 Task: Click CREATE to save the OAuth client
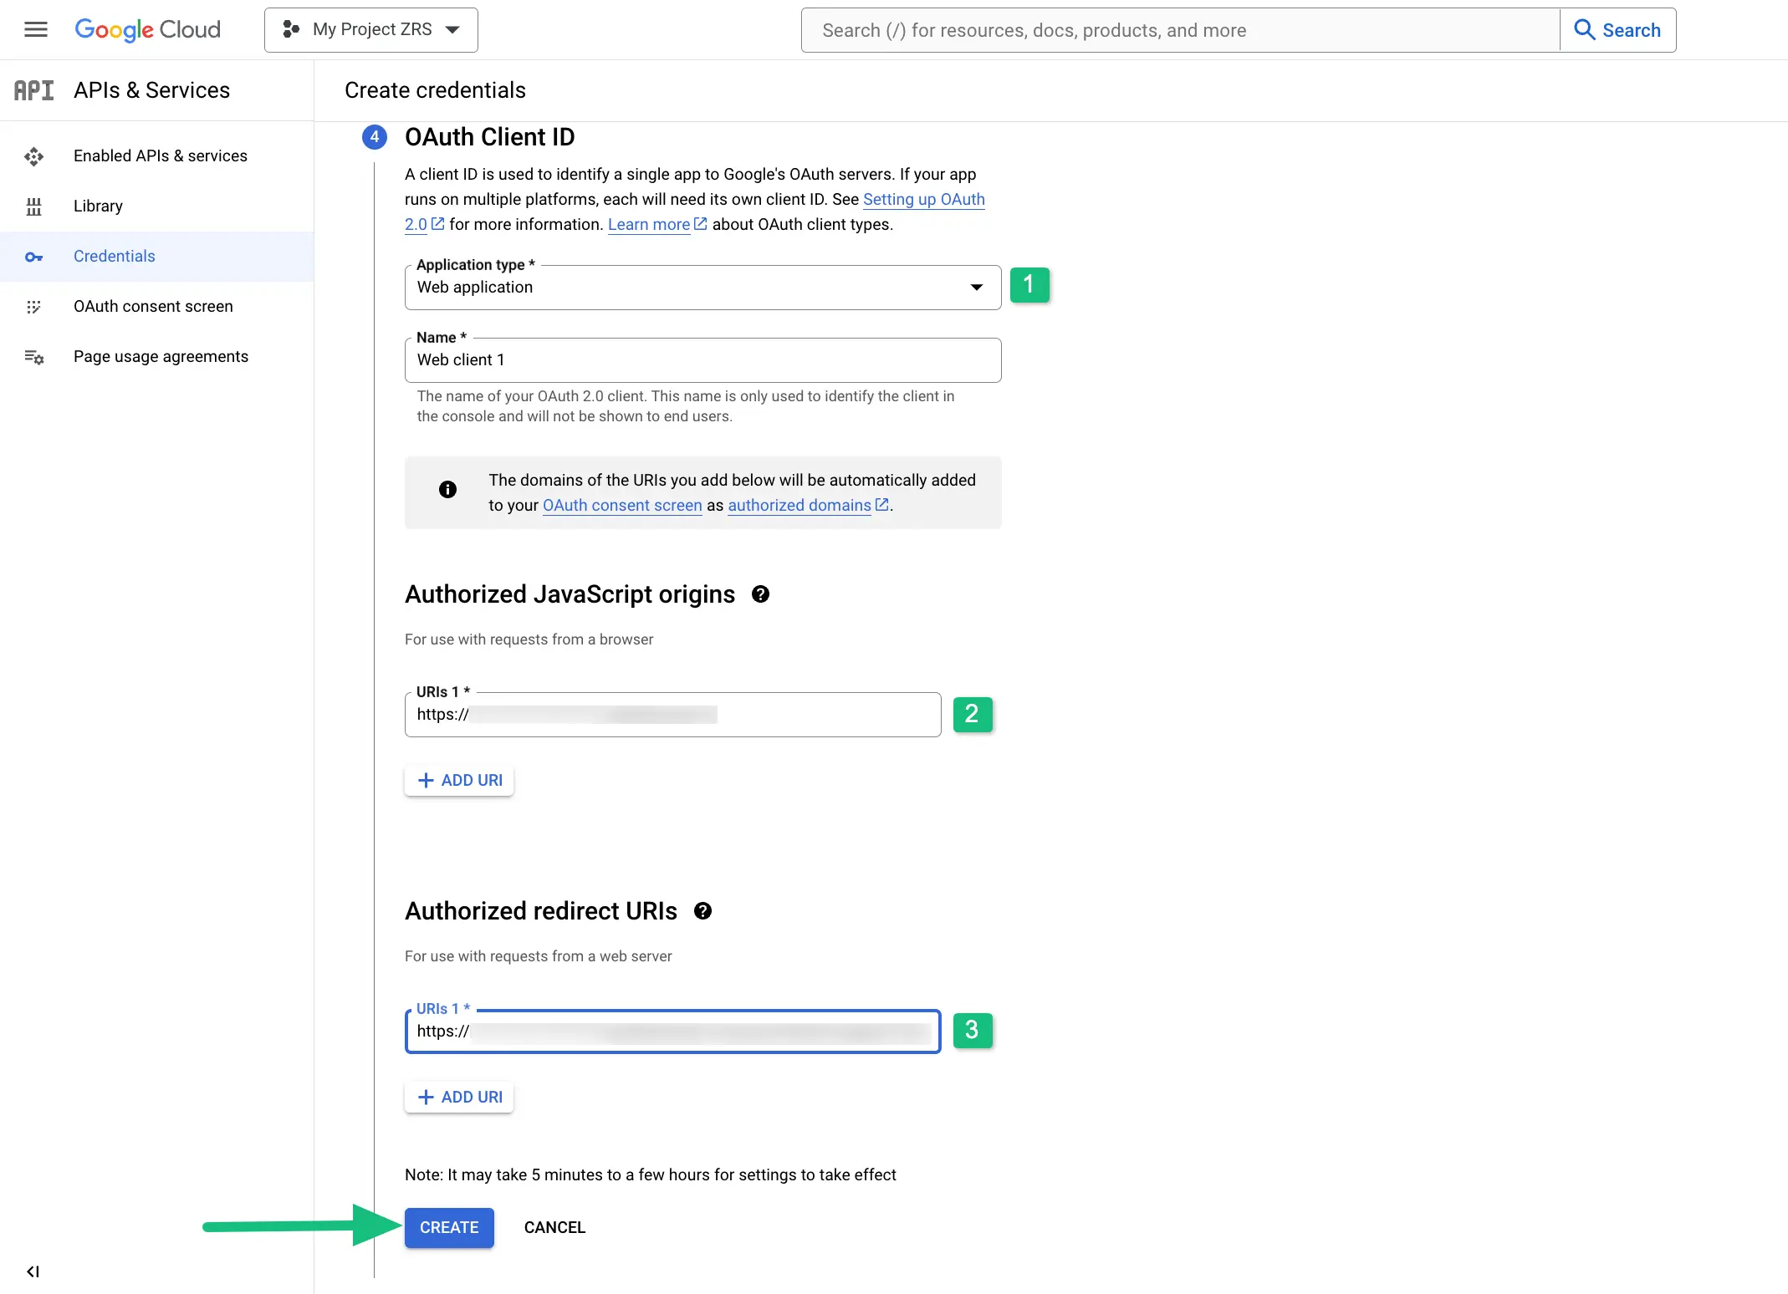point(448,1227)
